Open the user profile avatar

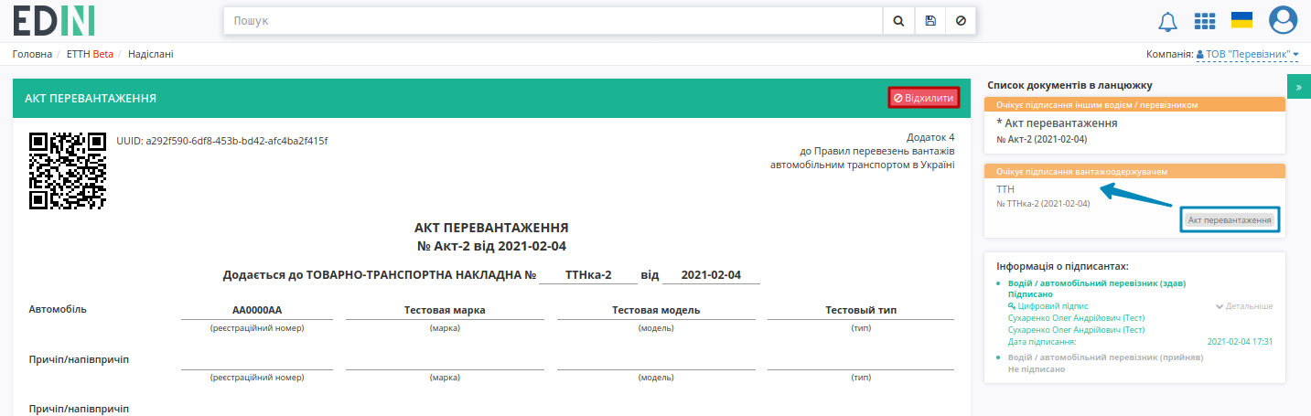tap(1284, 19)
